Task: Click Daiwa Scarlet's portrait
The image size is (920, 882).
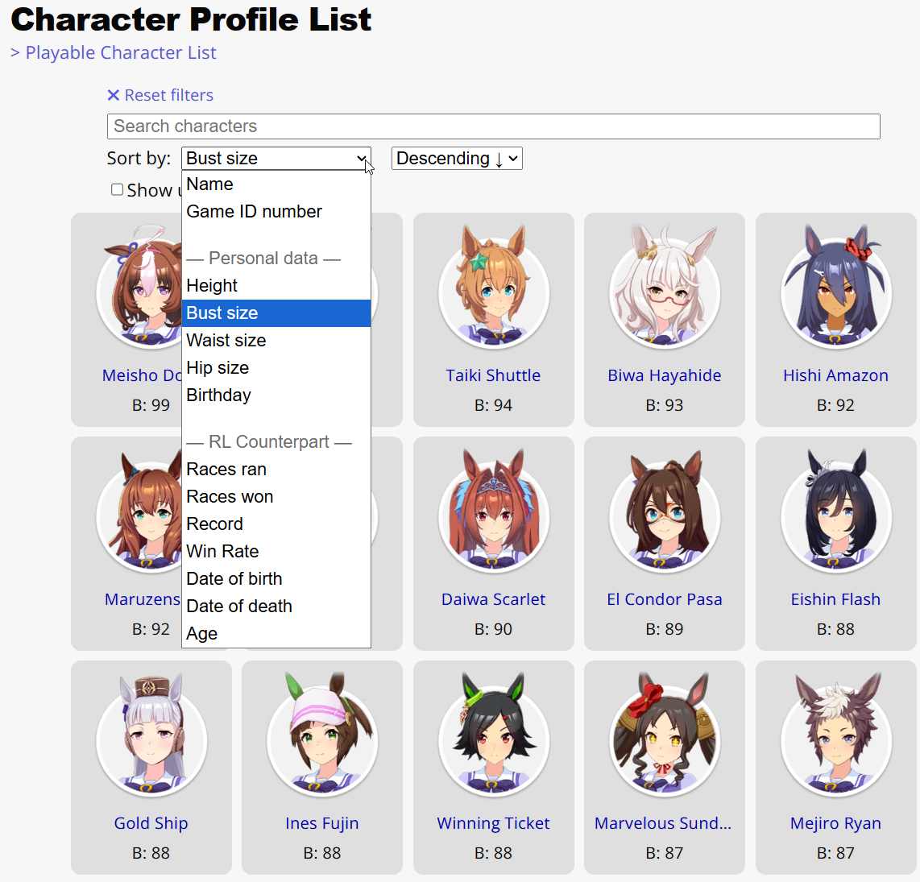Action: (x=494, y=511)
